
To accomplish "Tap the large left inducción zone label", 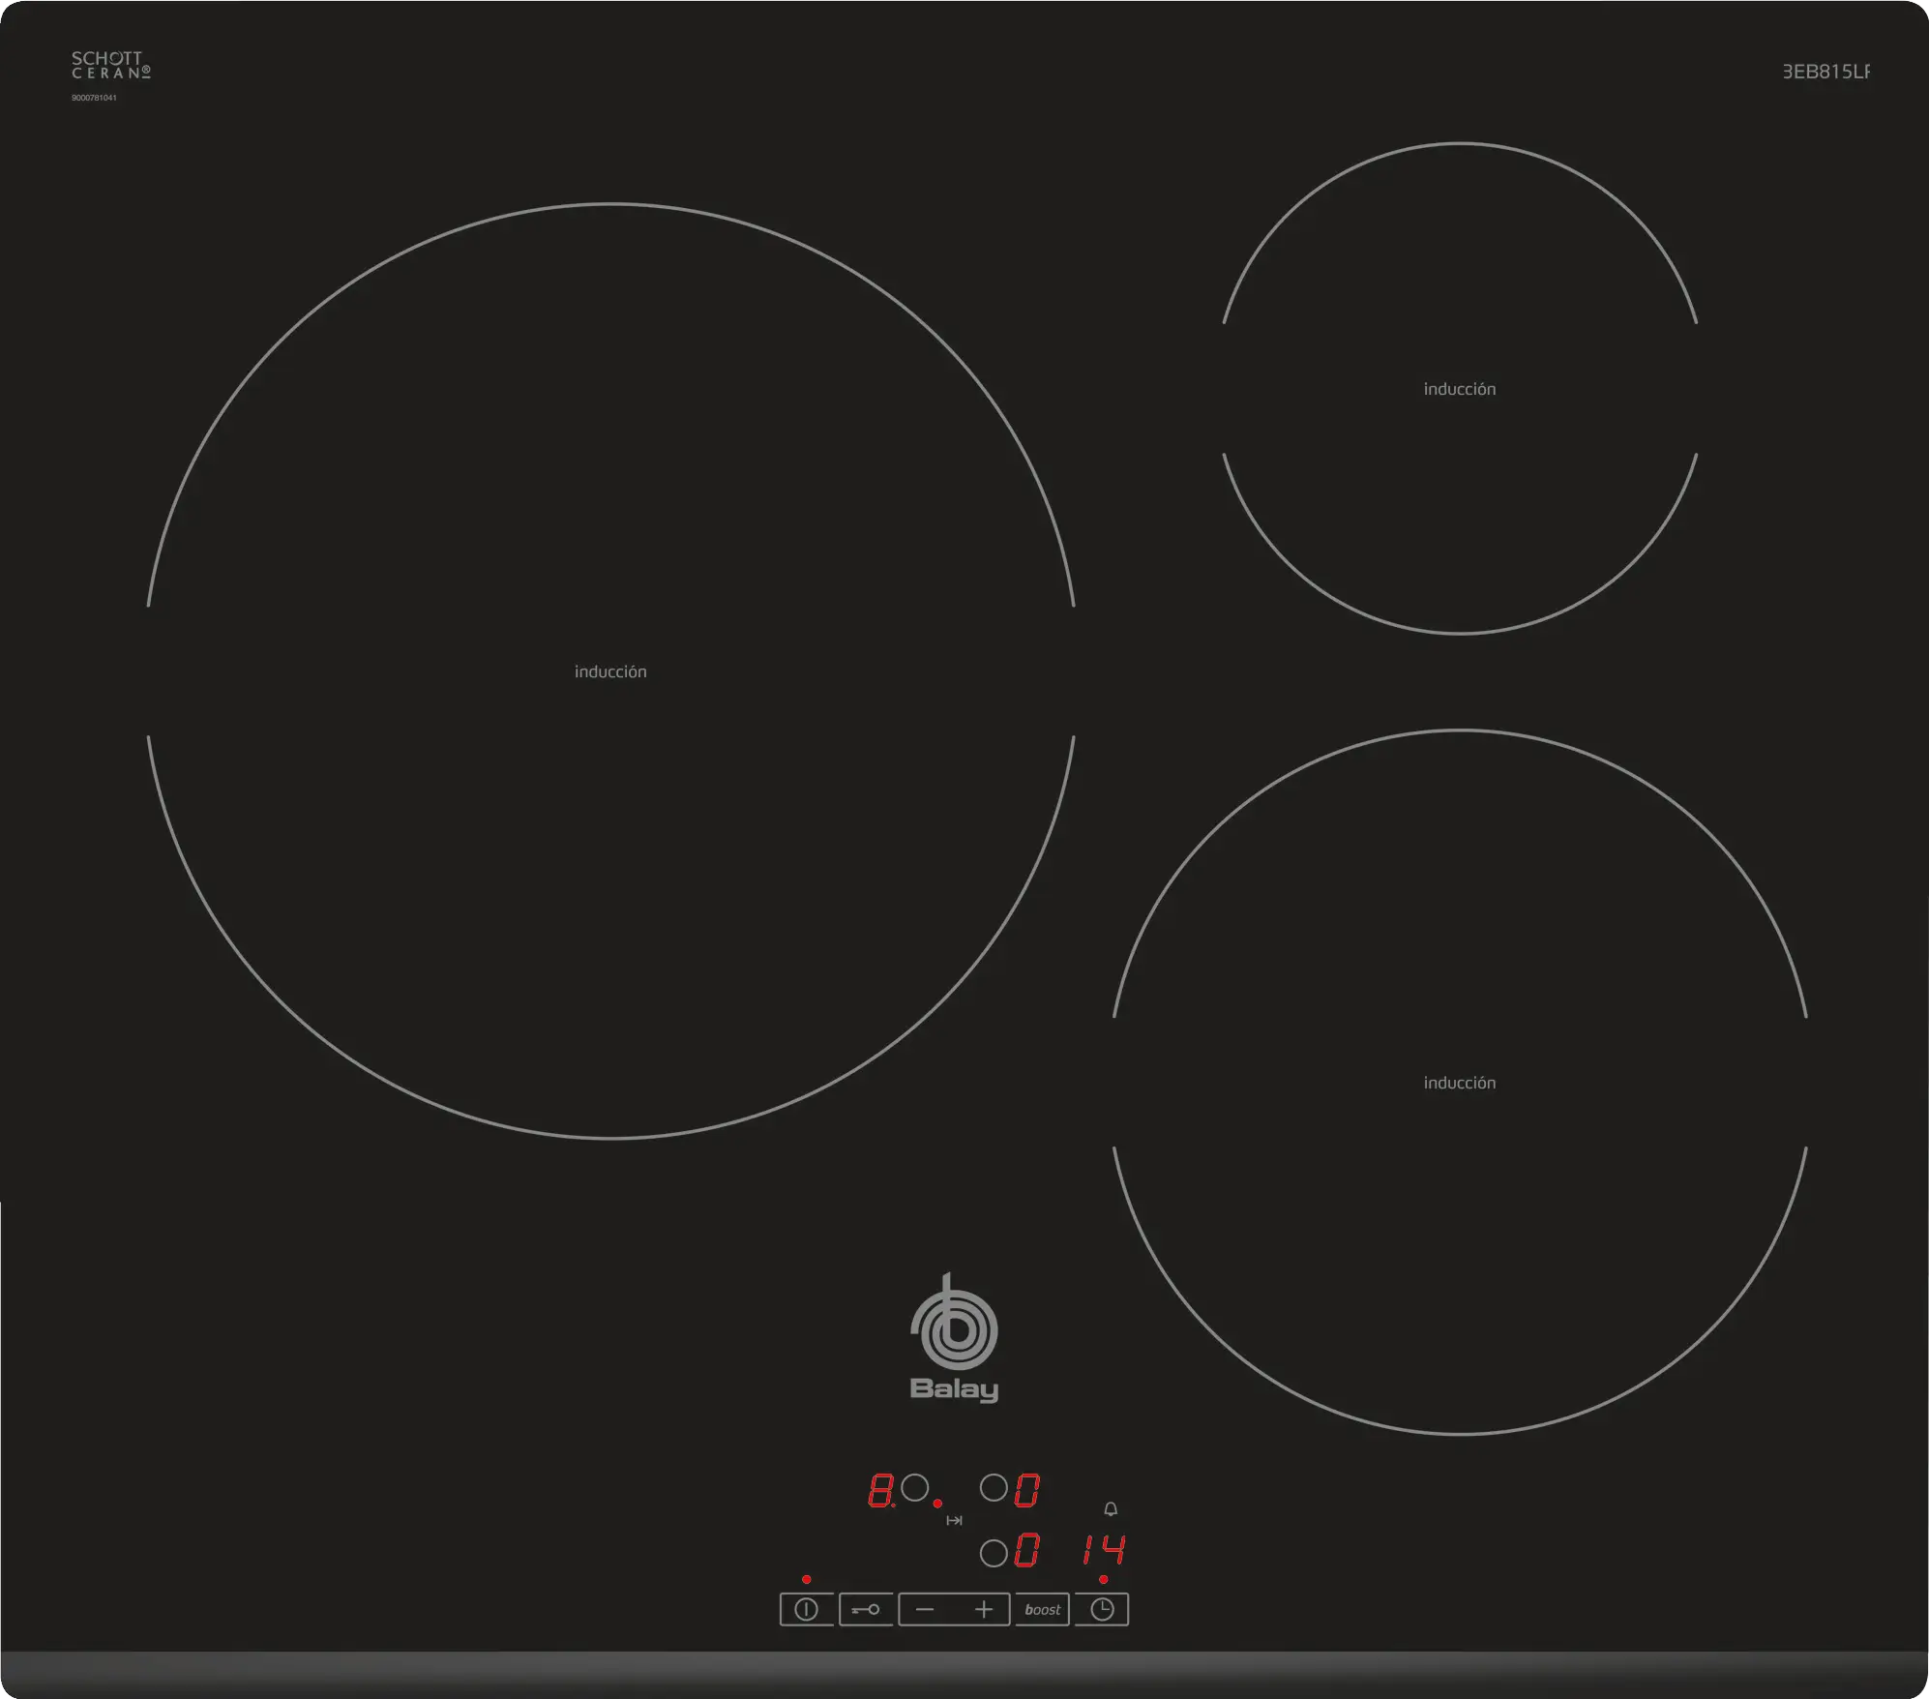I will point(610,671).
